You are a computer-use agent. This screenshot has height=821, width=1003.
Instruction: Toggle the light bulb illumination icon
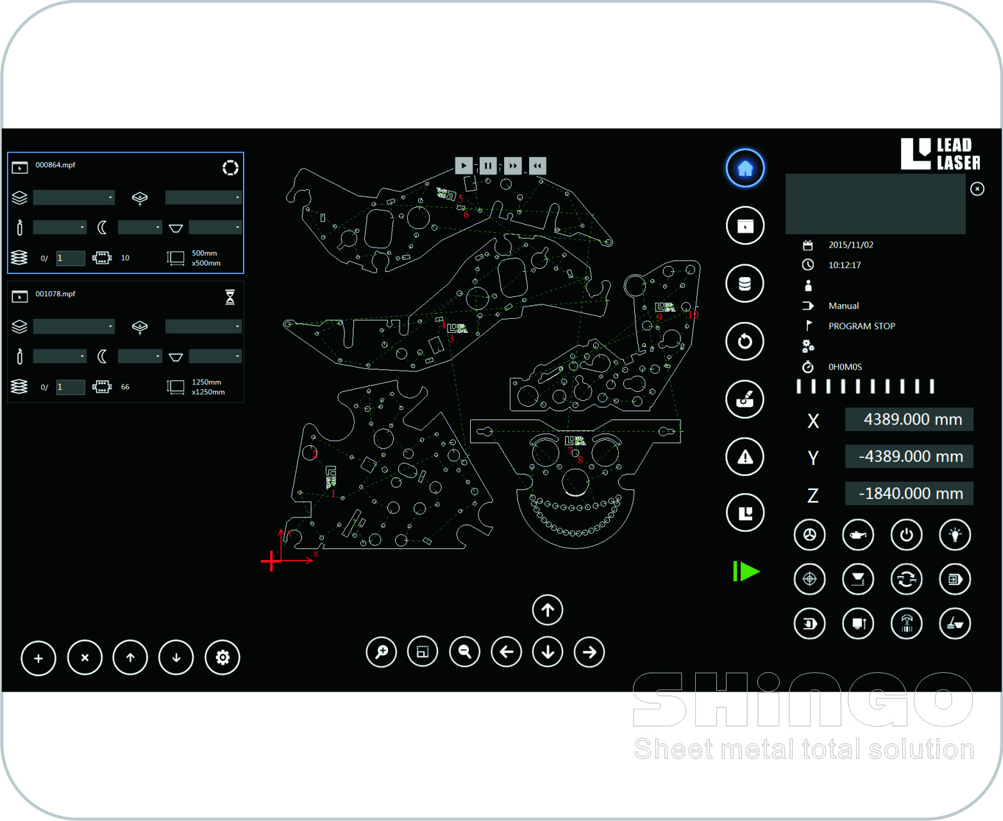(955, 534)
